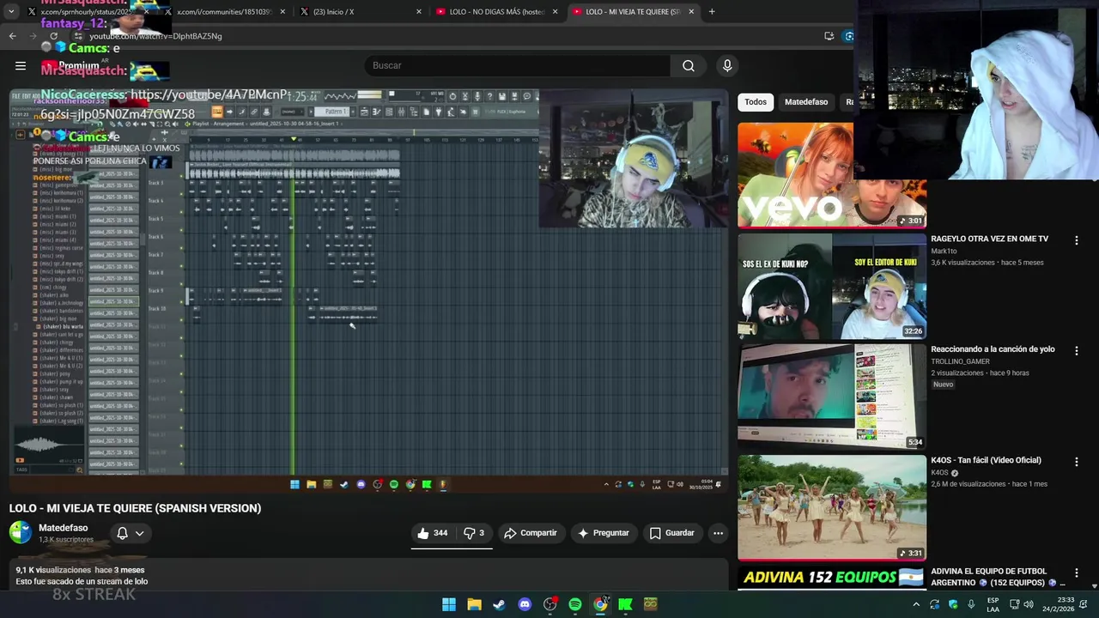Select the Matedefaso filter chip

[x=806, y=102]
